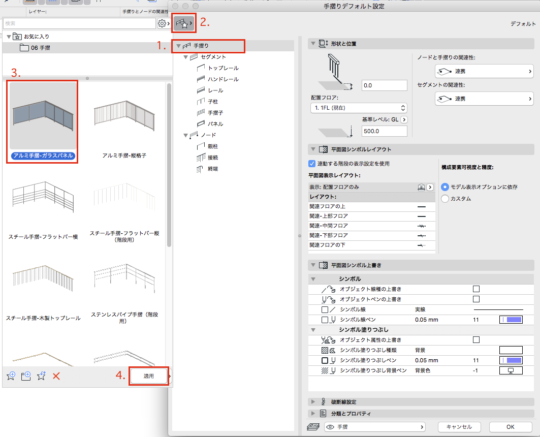
Task: Click the シンボル線ペン color swatch
Action: point(511,320)
